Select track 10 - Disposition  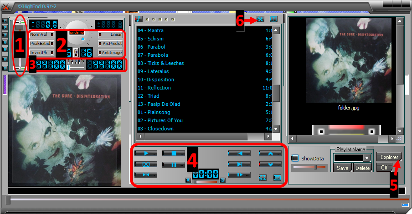click(x=204, y=80)
